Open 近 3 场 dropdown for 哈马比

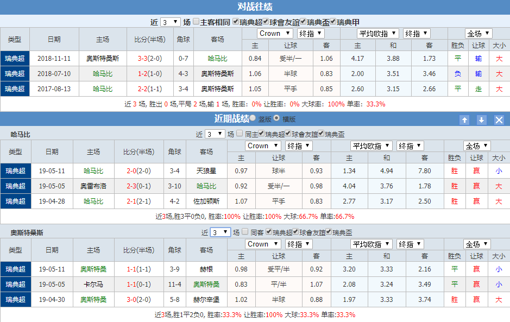click(x=215, y=134)
